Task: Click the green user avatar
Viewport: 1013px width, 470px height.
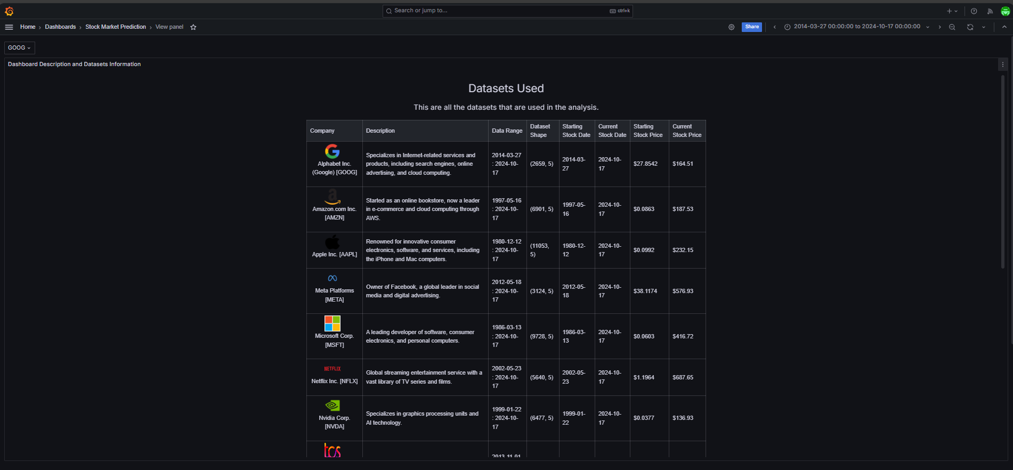Action: click(x=1005, y=11)
